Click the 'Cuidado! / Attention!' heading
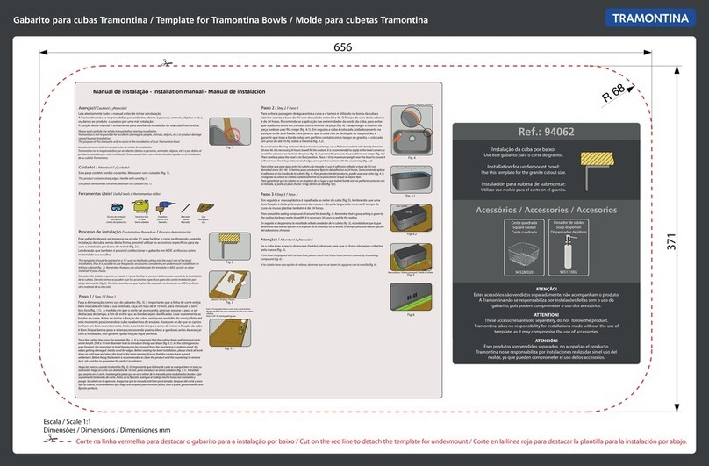 point(104,167)
